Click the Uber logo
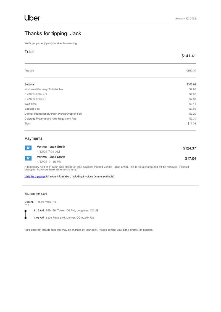Image resolution: width=221 pixels, height=312 pixels. 32,18
